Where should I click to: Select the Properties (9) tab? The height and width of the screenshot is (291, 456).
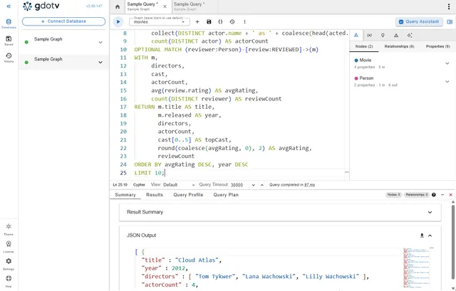[437, 46]
